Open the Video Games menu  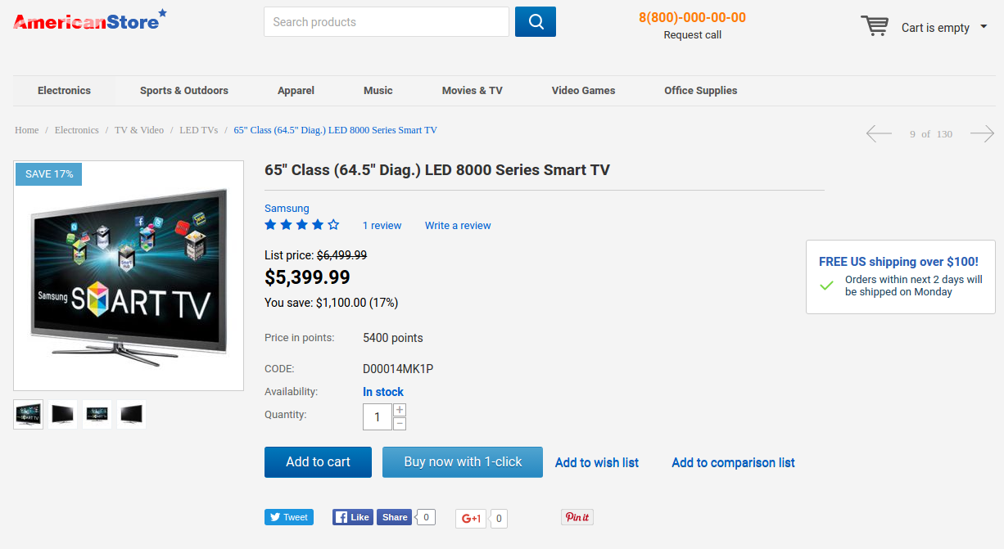click(583, 91)
